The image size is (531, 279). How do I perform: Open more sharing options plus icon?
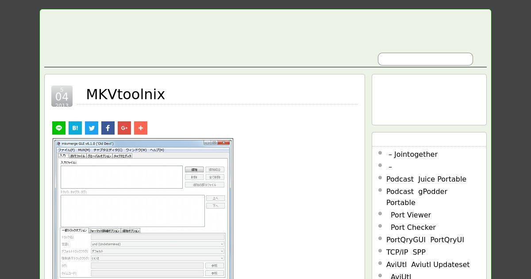point(141,128)
